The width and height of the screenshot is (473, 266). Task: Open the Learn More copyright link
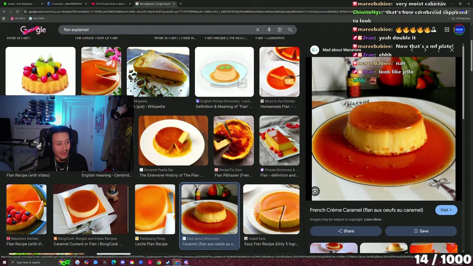[372, 219]
